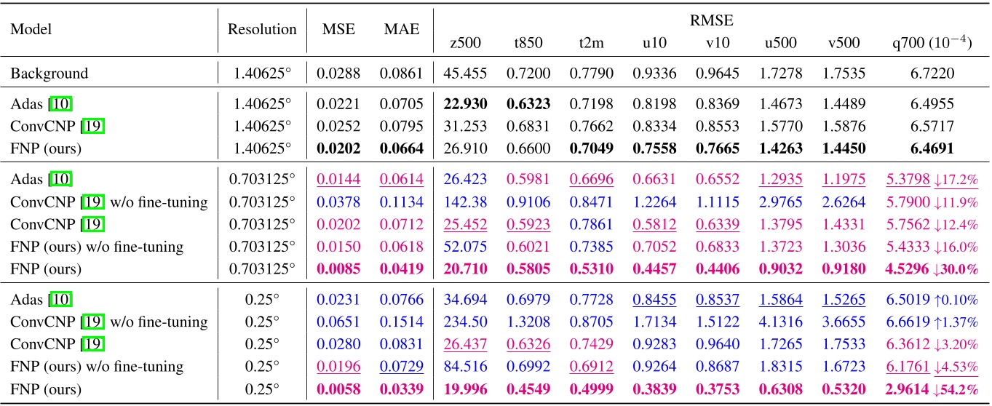The width and height of the screenshot is (992, 406).
Task: Follow citation [19] in 0.703125° ConvCNP w/o fine-tuning row
Action: coord(92,200)
